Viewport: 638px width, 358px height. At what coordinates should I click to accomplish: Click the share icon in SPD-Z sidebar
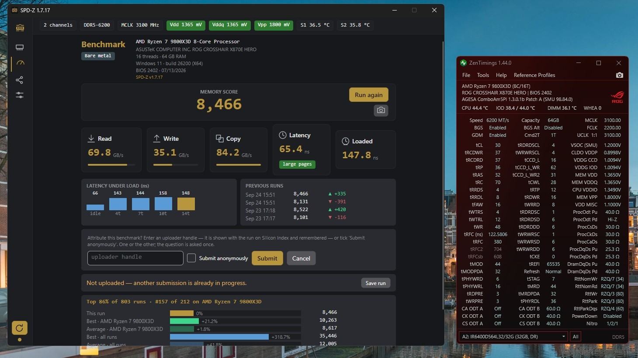tap(20, 80)
